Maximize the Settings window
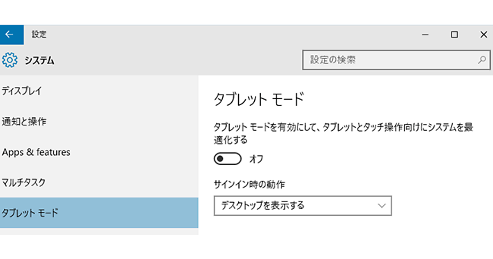Screen dimensions: 493x259 tap(454, 35)
